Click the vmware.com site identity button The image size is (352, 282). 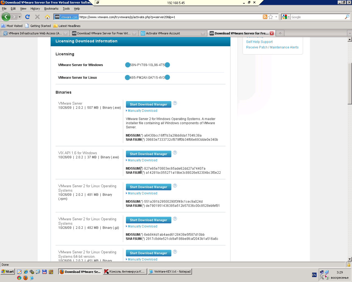[x=66, y=17]
